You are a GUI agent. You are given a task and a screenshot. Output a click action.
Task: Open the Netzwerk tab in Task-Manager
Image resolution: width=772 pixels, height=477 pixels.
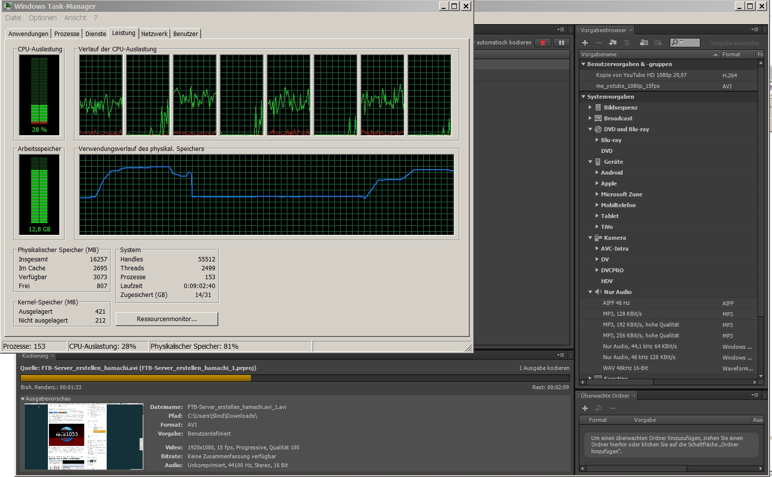[x=154, y=34]
